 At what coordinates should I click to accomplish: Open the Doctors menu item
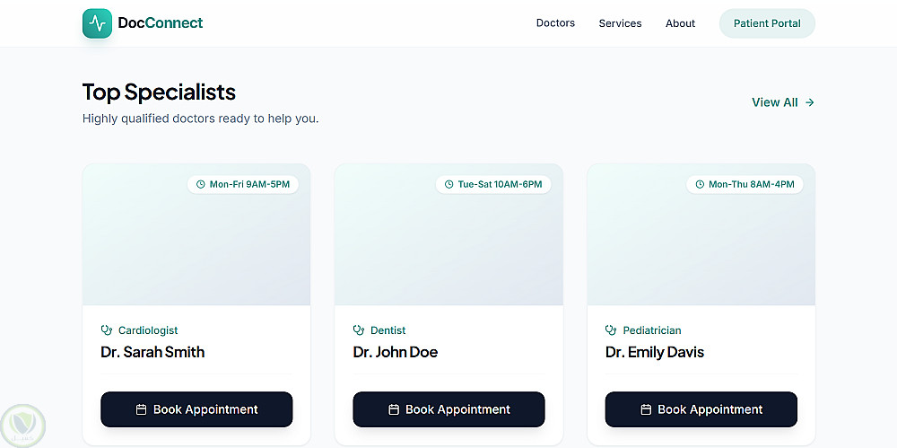[x=555, y=23]
